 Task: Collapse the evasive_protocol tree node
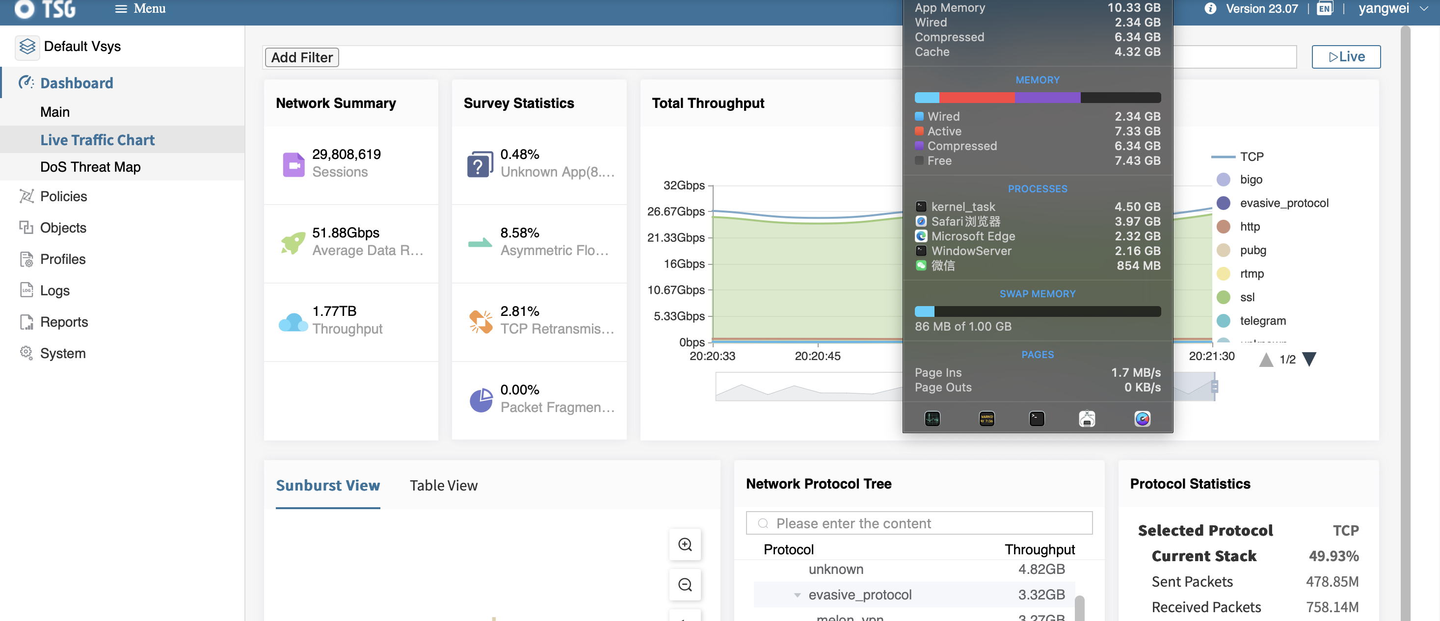click(797, 595)
